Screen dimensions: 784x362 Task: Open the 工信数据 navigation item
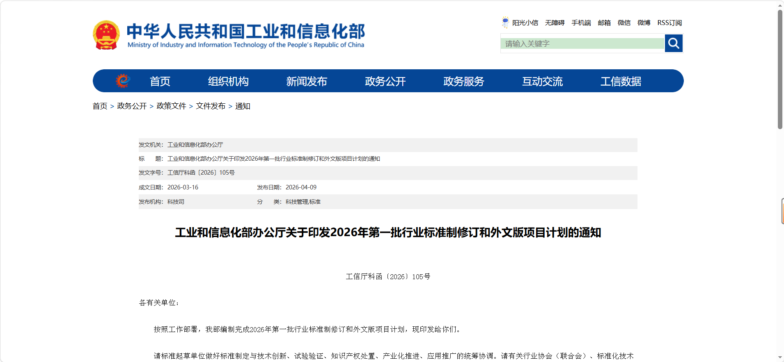pos(621,81)
